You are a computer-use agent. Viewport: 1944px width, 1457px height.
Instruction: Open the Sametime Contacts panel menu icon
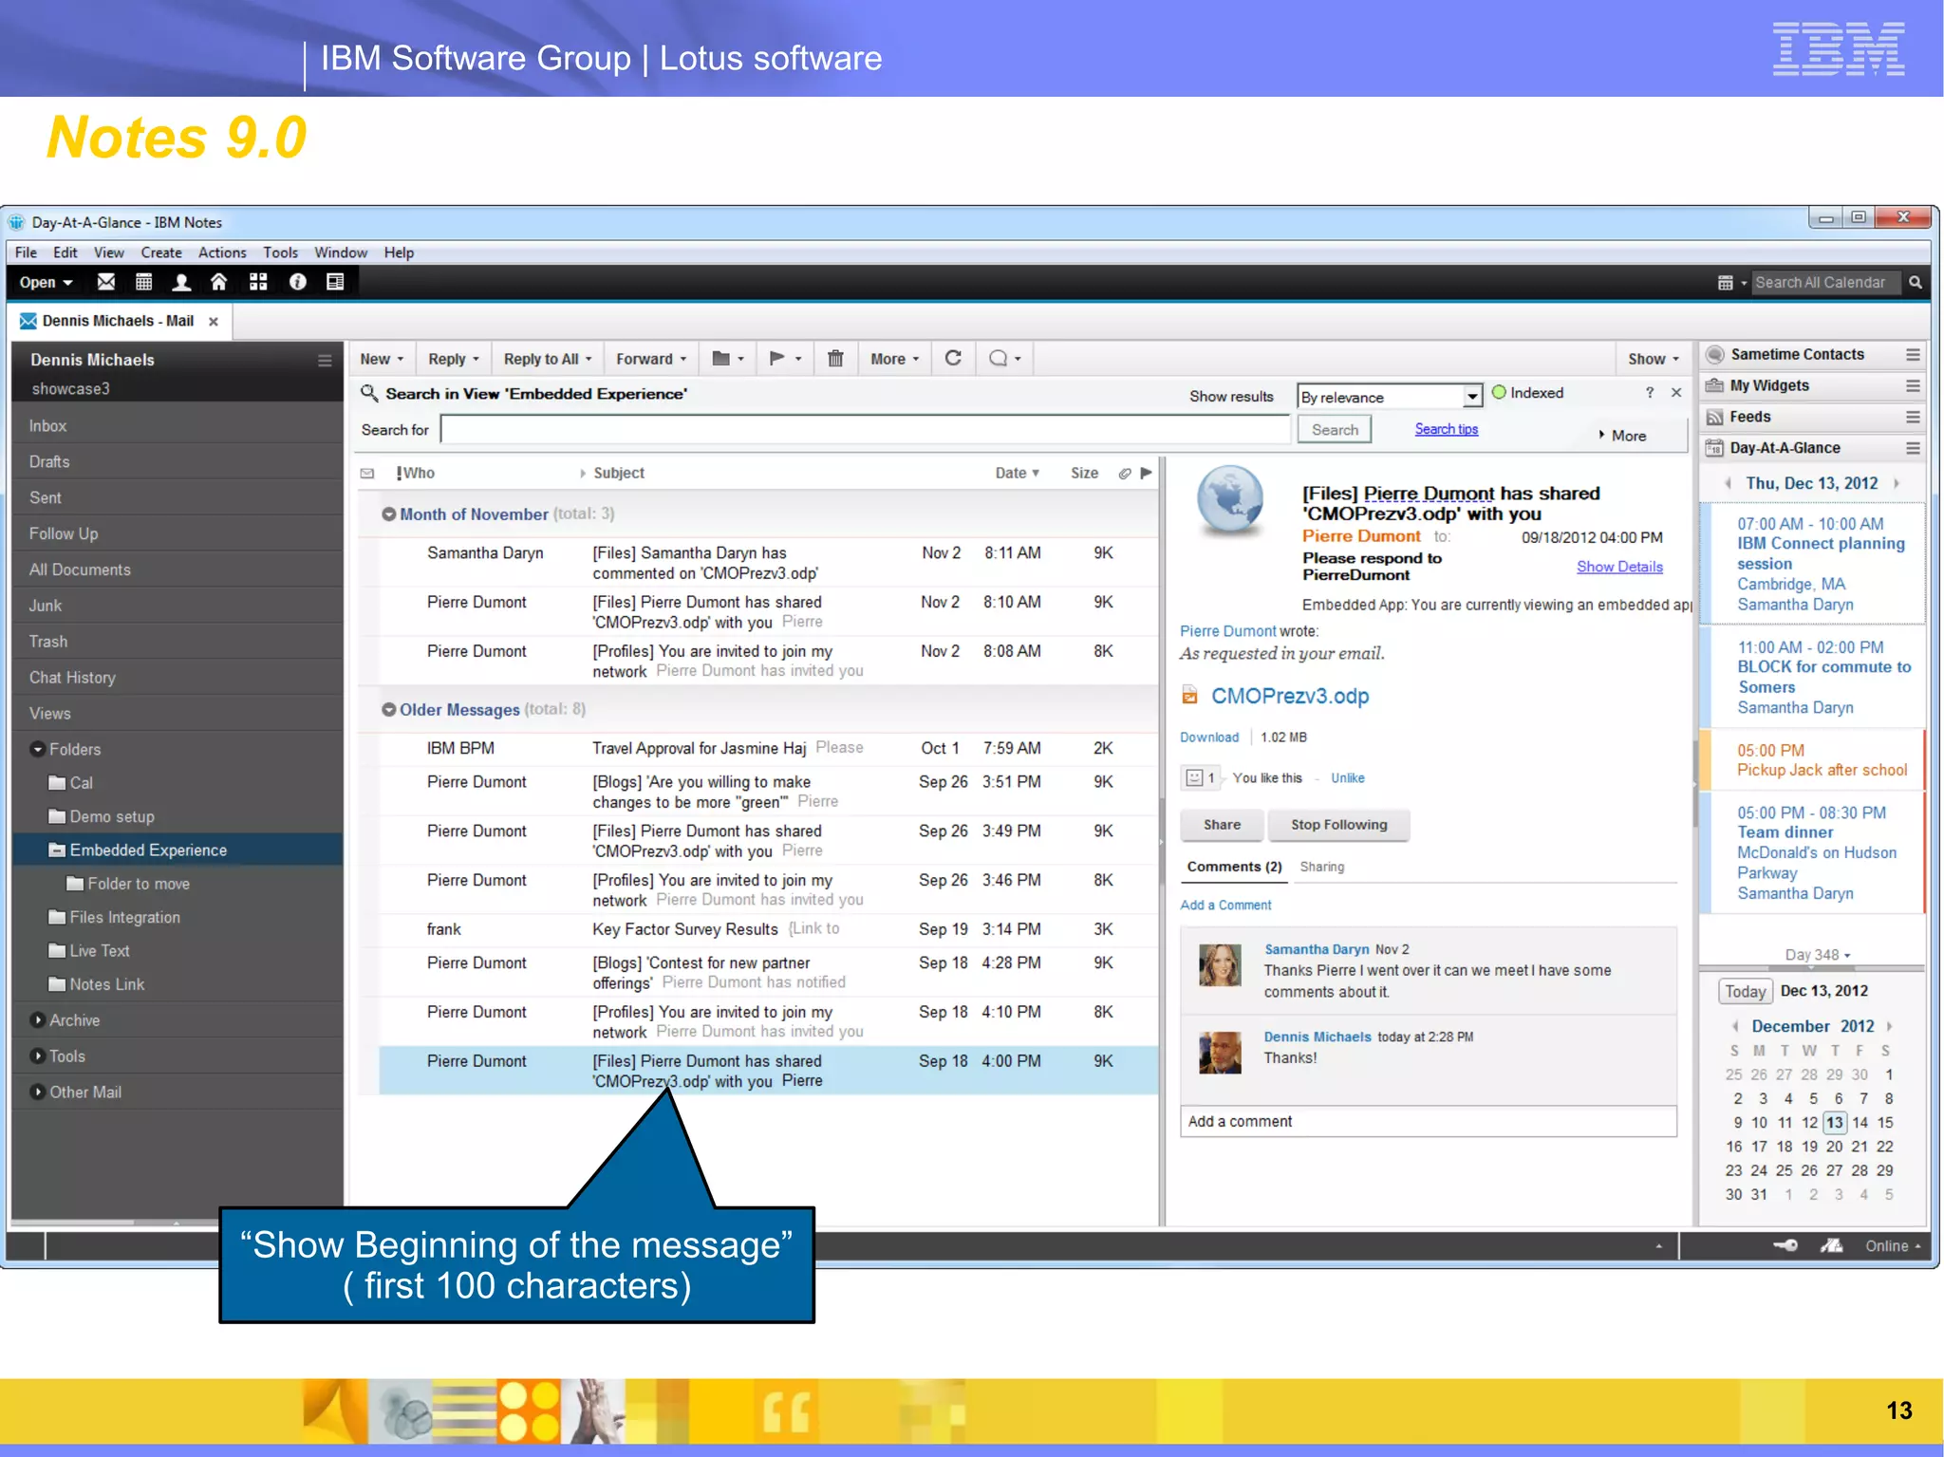pyautogui.click(x=1913, y=355)
